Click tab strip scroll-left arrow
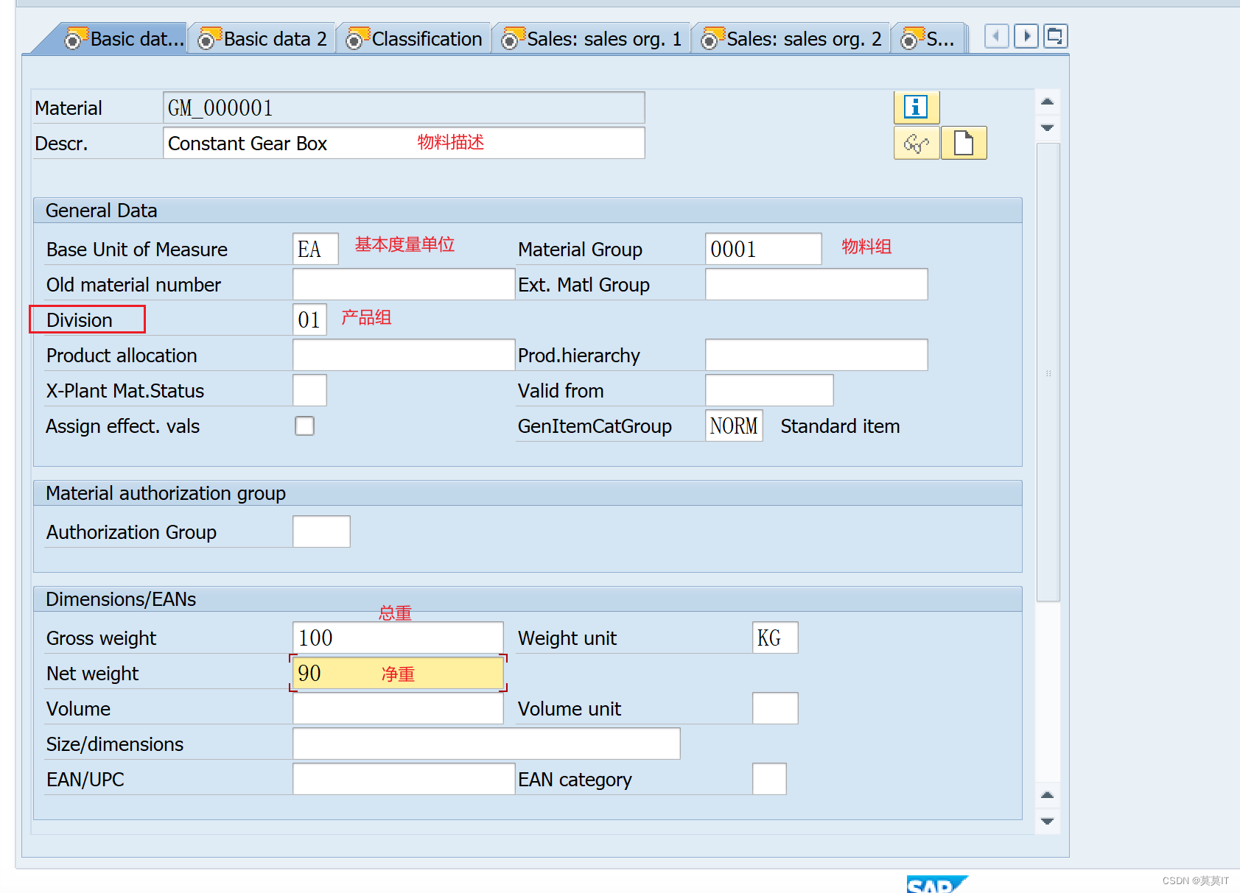This screenshot has width=1240, height=893. point(996,36)
